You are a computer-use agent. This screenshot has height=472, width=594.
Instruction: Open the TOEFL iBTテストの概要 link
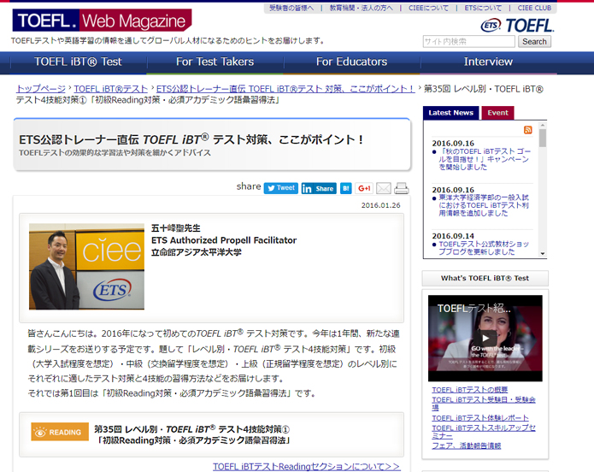tap(470, 390)
